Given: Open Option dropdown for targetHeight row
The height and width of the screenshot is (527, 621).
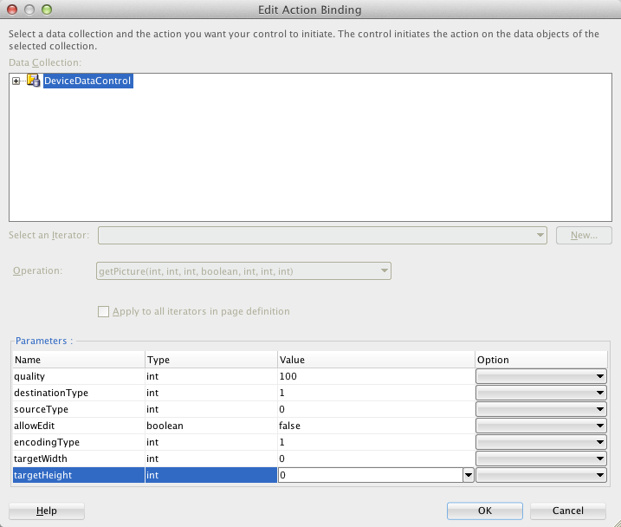Looking at the screenshot, I should point(541,475).
